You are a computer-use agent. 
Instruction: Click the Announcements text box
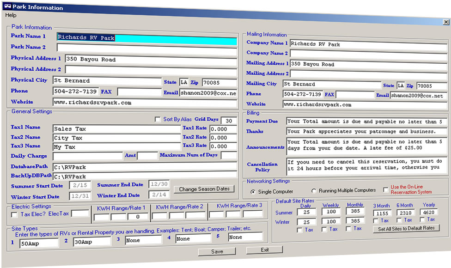367,146
